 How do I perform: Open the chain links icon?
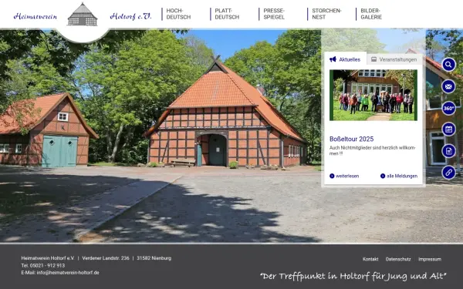tap(448, 173)
